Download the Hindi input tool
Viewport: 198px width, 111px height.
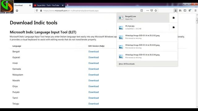coord(93,63)
